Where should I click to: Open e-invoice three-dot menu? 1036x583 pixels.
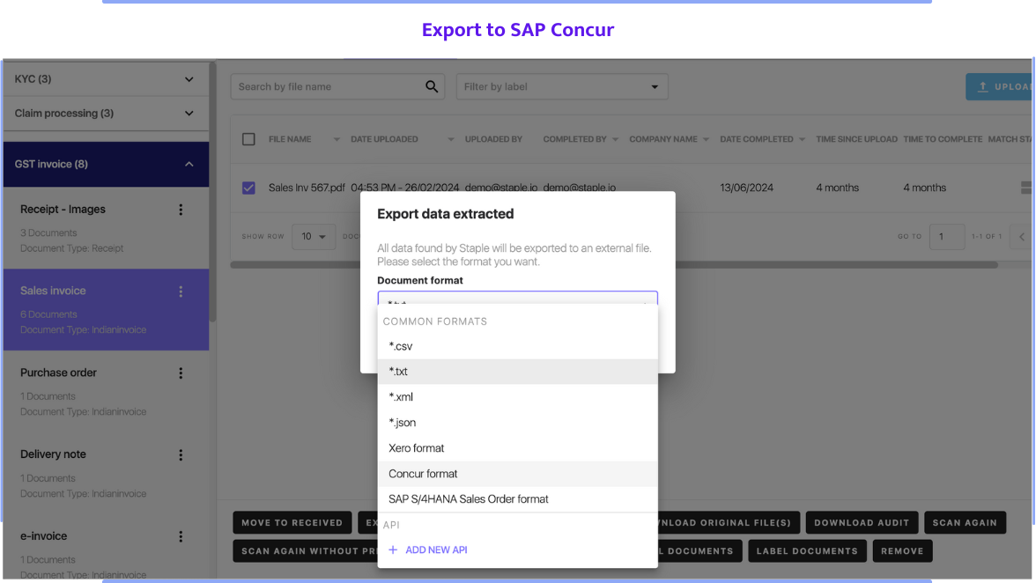pos(181,537)
